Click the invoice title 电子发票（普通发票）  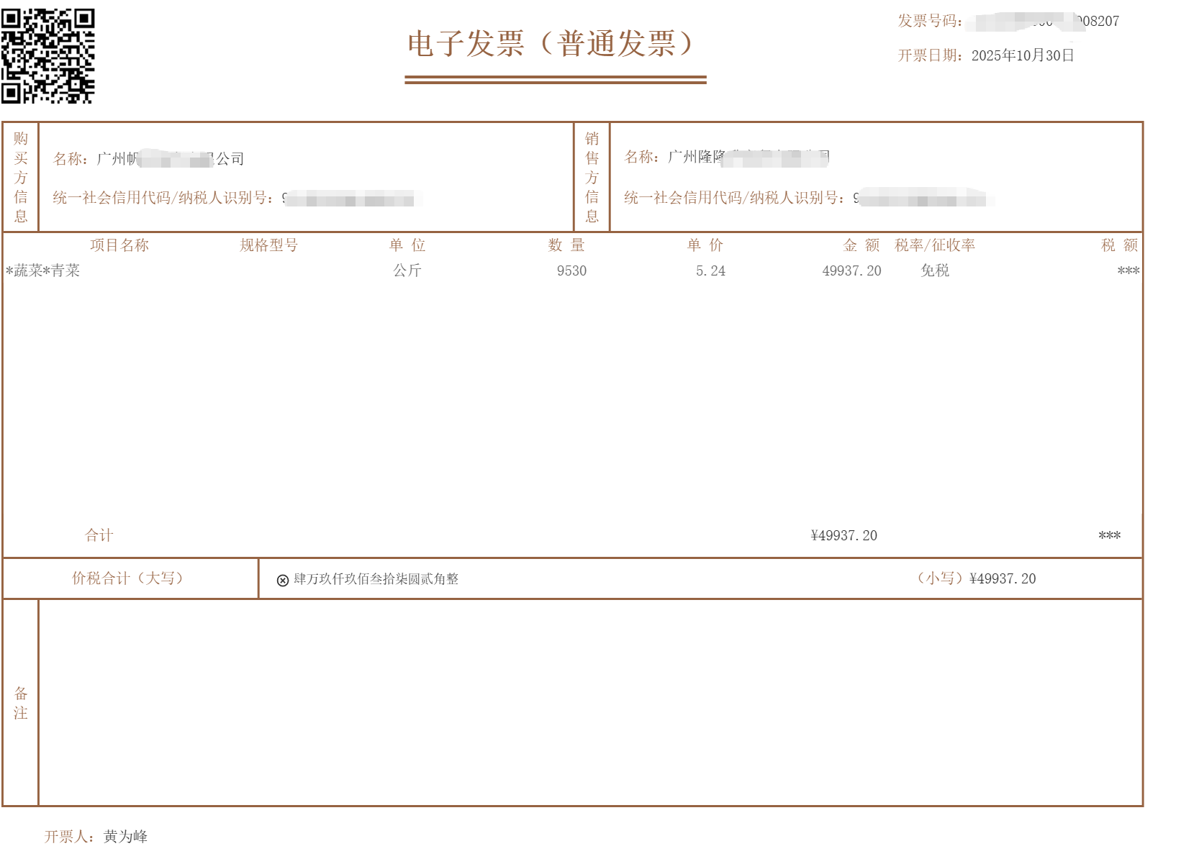pyautogui.click(x=553, y=44)
